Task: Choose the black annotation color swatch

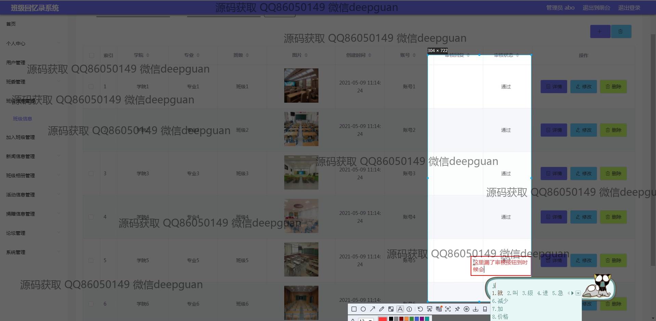Action: pos(391,319)
